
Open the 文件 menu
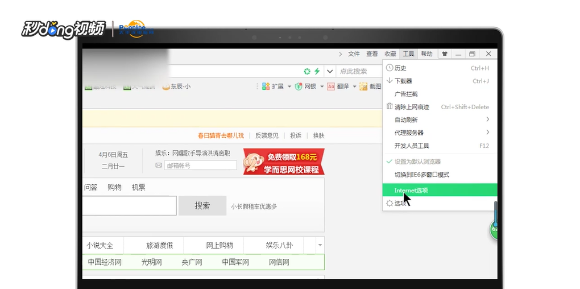pyautogui.click(x=354, y=54)
